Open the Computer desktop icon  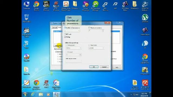(x=26, y=5)
